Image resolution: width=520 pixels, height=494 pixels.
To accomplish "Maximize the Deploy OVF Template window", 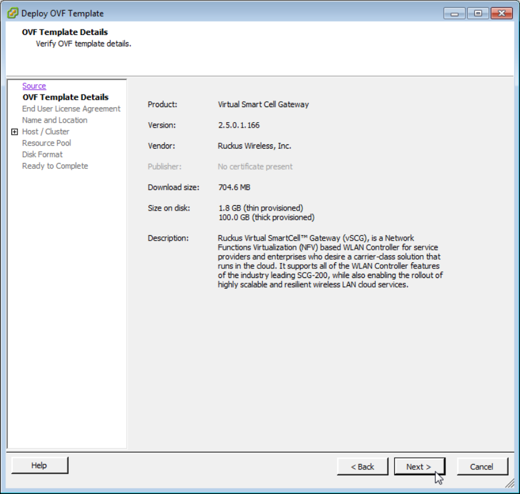I will tap(478, 13).
